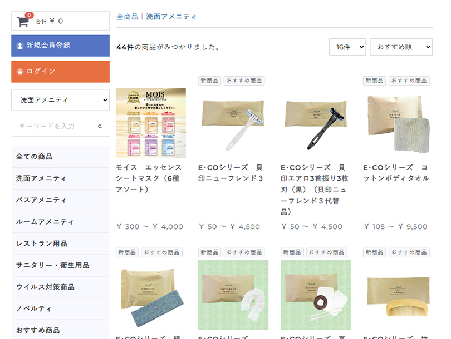Viewport: 451px width, 339px height.
Task: Click user icon on 新規会員登録 button
Action: [x=20, y=46]
